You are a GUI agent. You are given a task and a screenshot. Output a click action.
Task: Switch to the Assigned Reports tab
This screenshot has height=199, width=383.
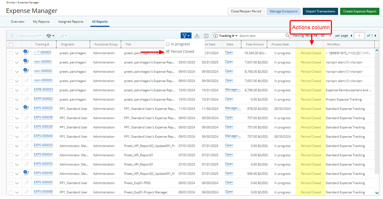(x=71, y=22)
